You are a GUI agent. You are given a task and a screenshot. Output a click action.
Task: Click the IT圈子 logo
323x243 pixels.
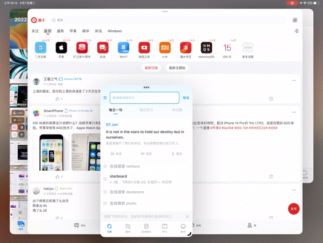click(x=38, y=20)
